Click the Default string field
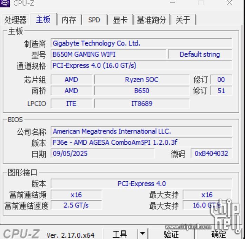The height and width of the screenshot is (239, 245). tap(200, 55)
